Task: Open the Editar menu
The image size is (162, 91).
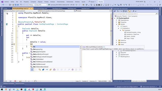Action: pyautogui.click(x=12, y=2)
